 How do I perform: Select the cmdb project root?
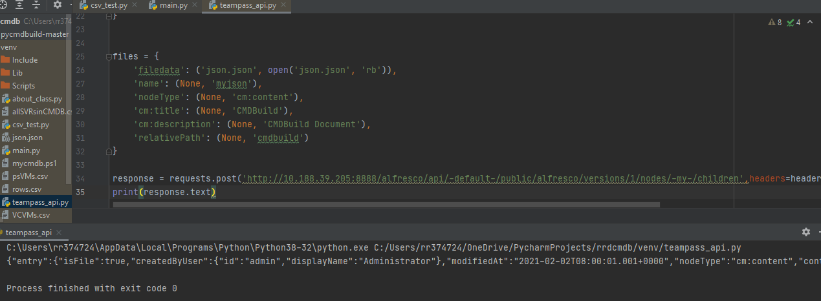(x=35, y=21)
